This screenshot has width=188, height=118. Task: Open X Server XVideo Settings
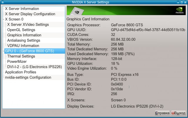coord(28,24)
